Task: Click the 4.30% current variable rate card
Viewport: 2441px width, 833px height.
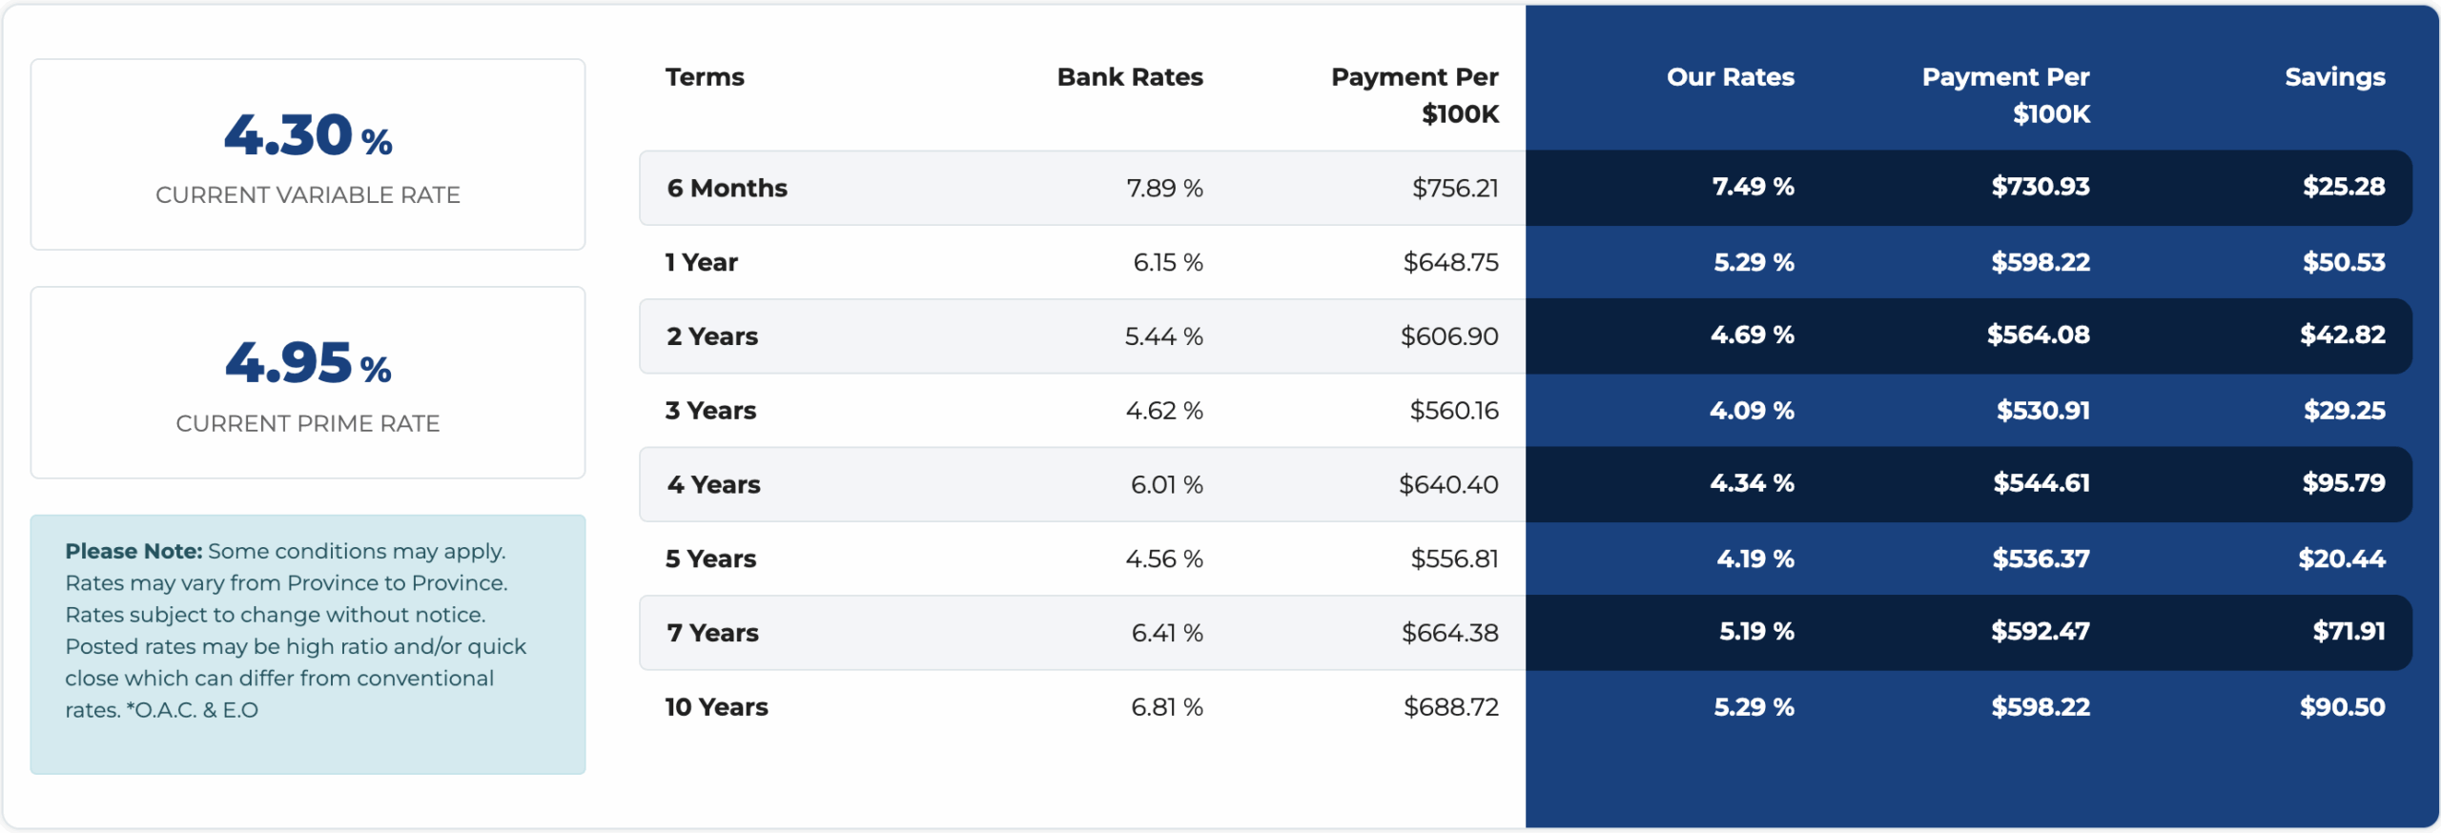Action: coord(307,154)
